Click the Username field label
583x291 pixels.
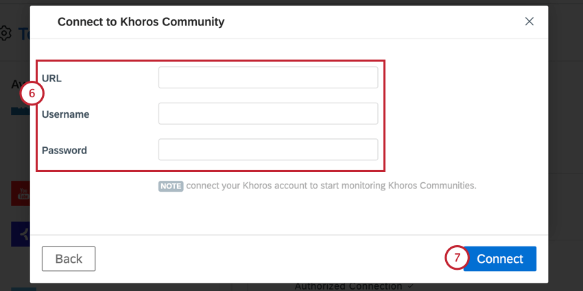[65, 114]
